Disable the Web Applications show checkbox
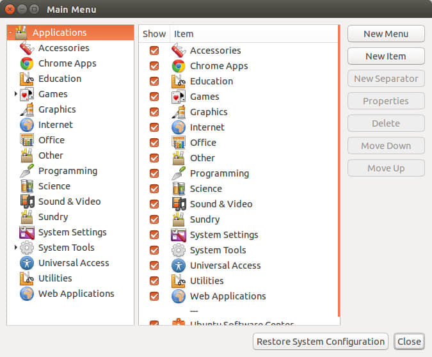The width and height of the screenshot is (432, 357). coord(154,296)
